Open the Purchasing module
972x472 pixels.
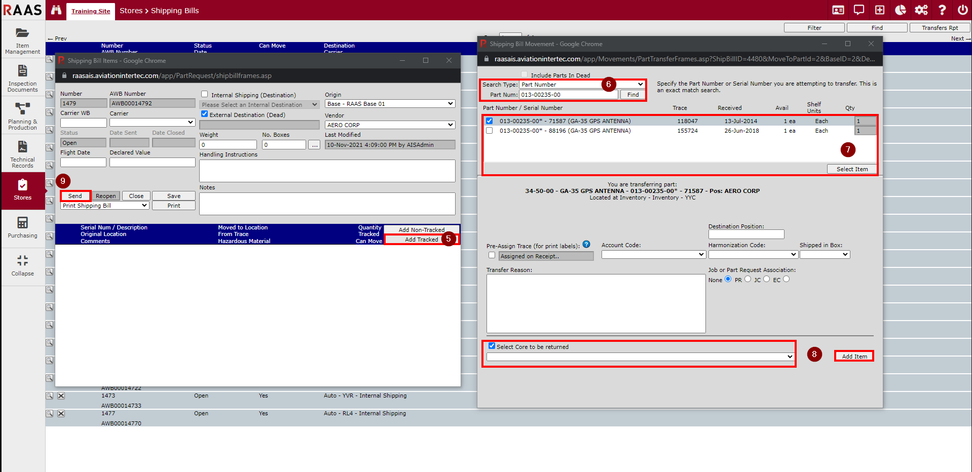click(x=22, y=227)
